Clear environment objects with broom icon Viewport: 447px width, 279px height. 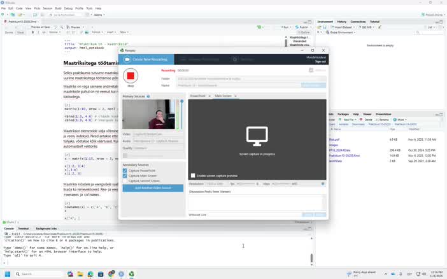pyautogui.click(x=380, y=27)
